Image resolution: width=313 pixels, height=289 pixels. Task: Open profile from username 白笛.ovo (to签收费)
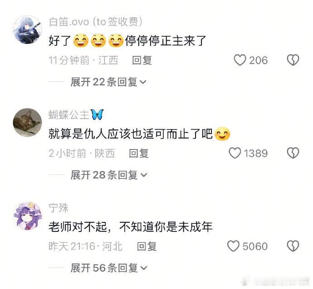[95, 22]
